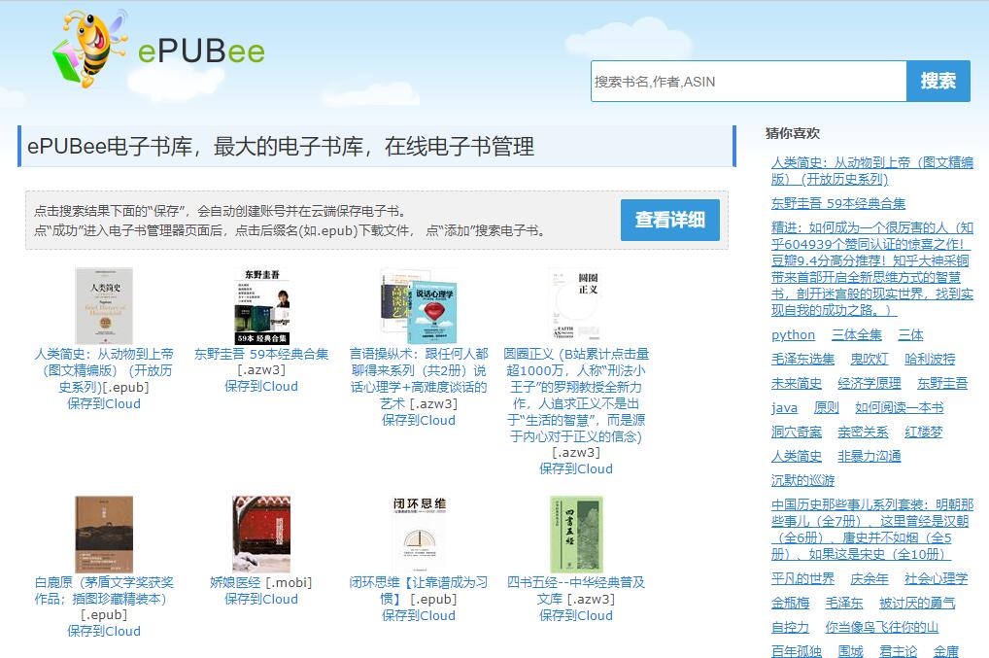Open sidebar link 人类简史：从动物到上帝（图文精编版）
This screenshot has width=989, height=658.
(872, 170)
